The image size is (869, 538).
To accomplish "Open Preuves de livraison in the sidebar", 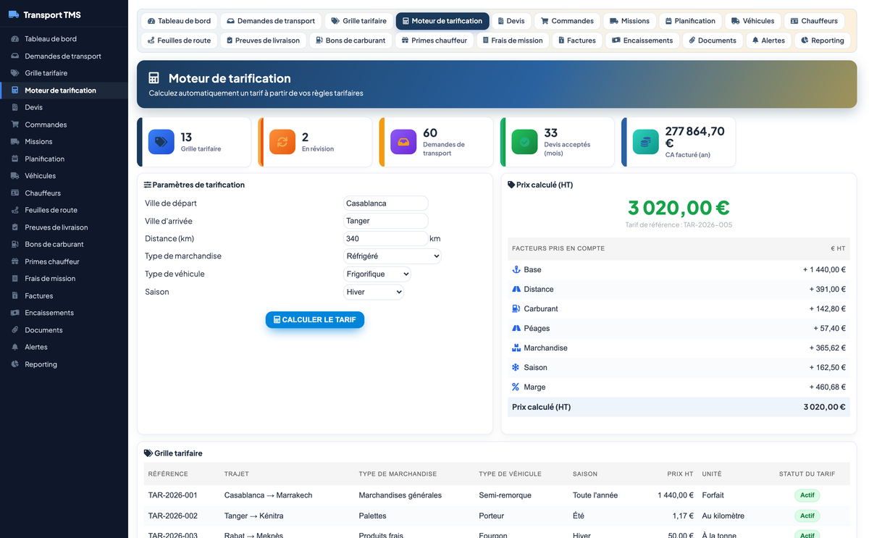I will point(64,227).
